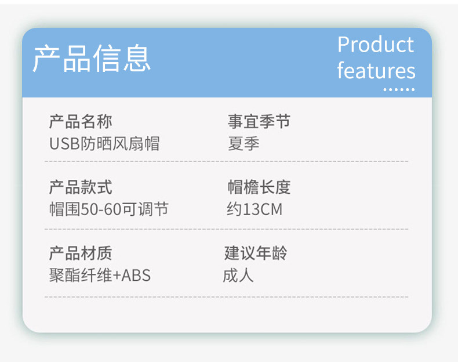Select the 产品材质 label
The image size is (458, 362).
[81, 254]
